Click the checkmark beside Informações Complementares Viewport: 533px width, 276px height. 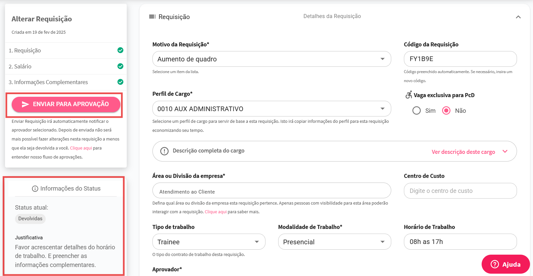coord(120,82)
